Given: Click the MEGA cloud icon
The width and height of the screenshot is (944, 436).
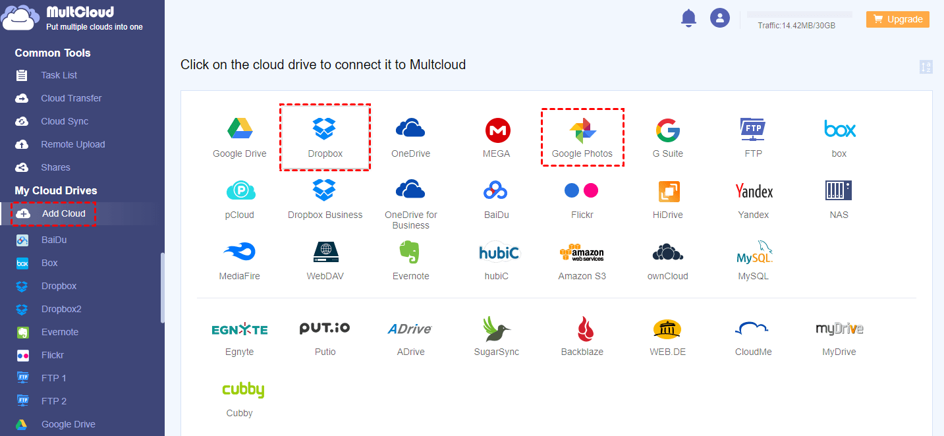Looking at the screenshot, I should click(498, 130).
